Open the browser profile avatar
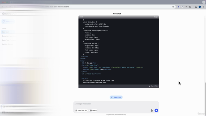The image size is (206, 116). click(200, 7)
